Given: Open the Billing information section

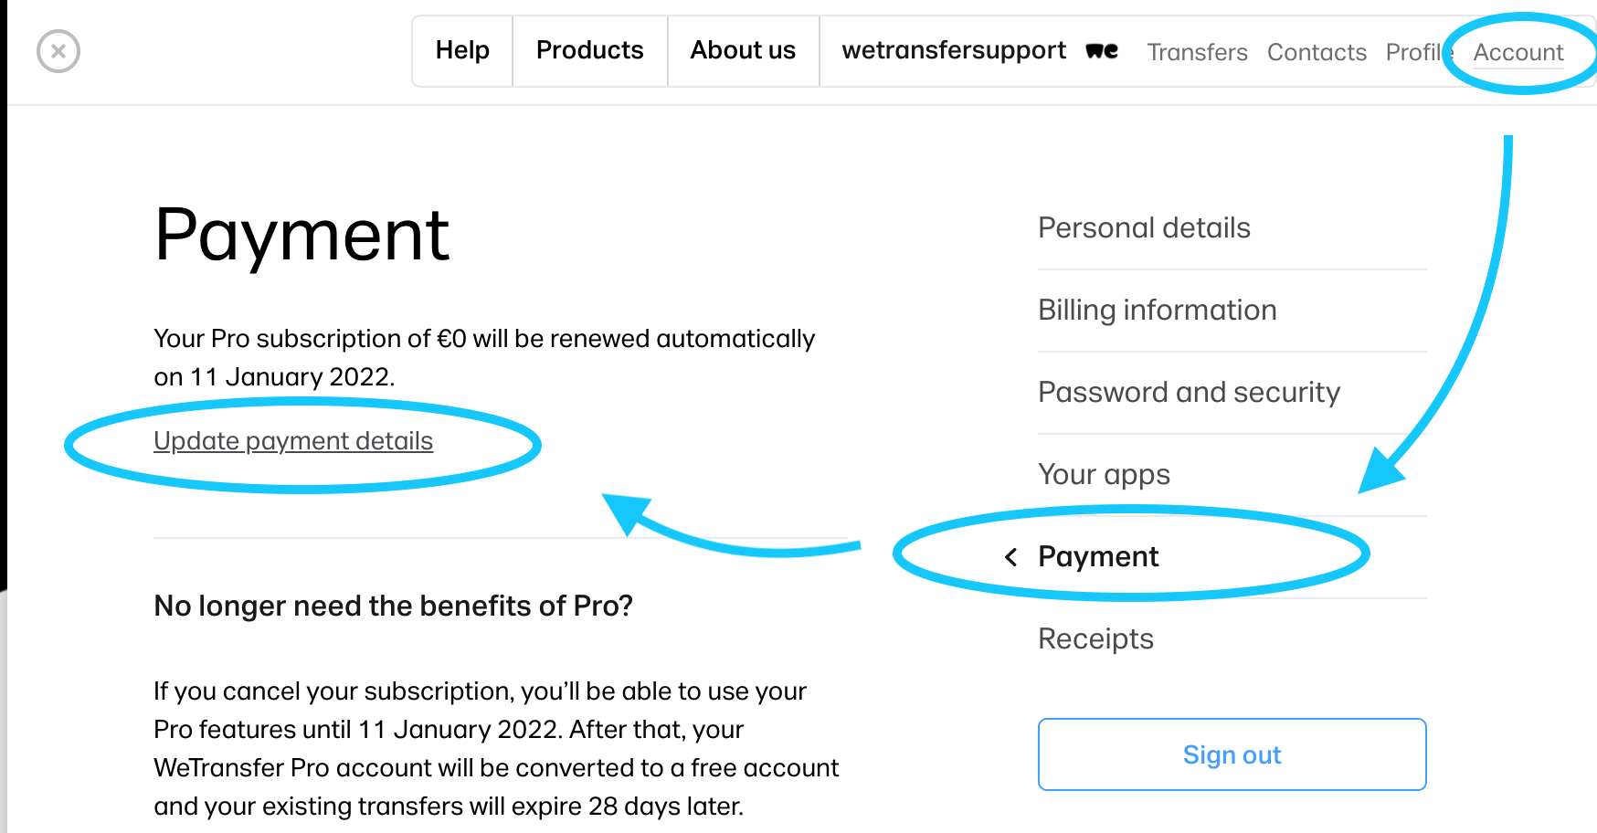Looking at the screenshot, I should click(1232, 311).
